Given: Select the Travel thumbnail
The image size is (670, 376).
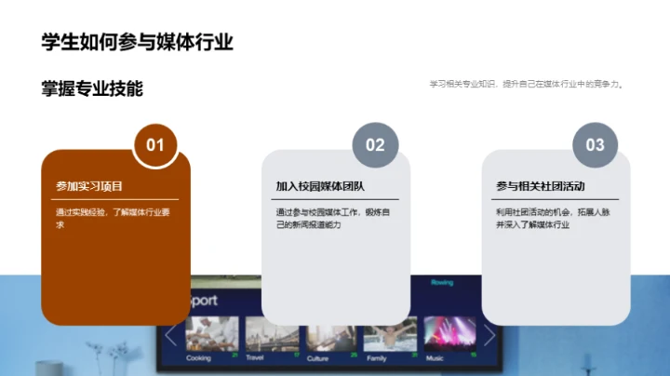Looking at the screenshot, I should 272,334.
